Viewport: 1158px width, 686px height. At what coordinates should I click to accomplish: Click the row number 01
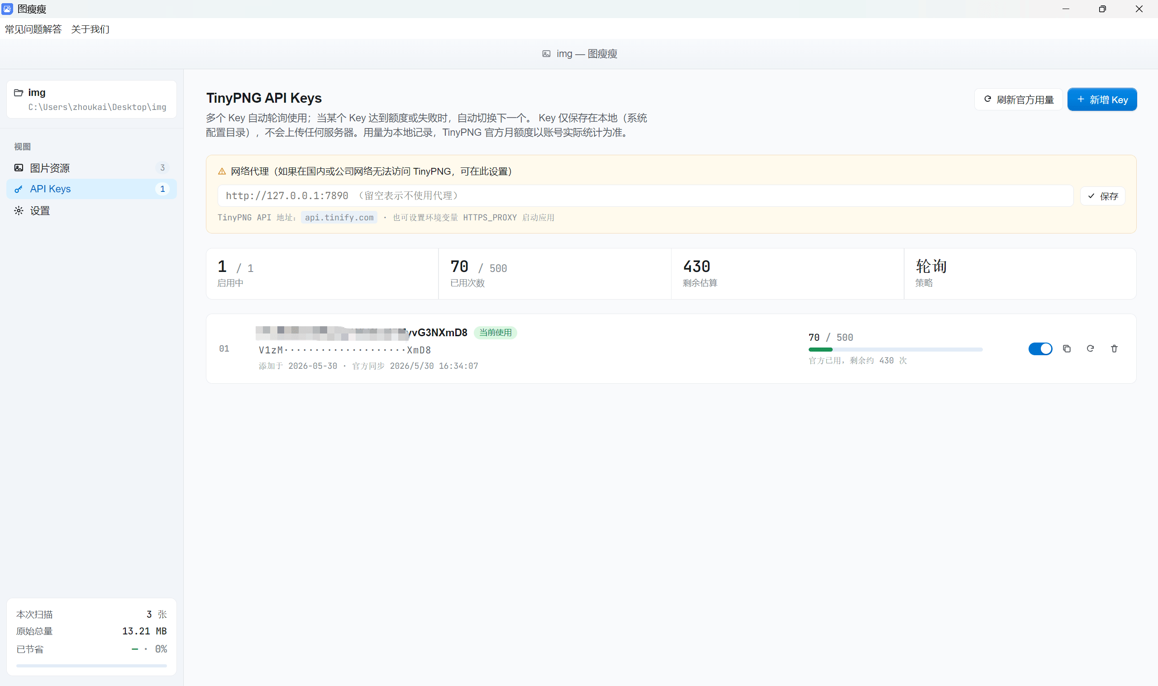coord(224,348)
